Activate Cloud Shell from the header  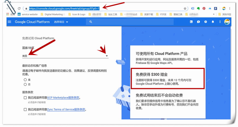[x=191, y=22]
